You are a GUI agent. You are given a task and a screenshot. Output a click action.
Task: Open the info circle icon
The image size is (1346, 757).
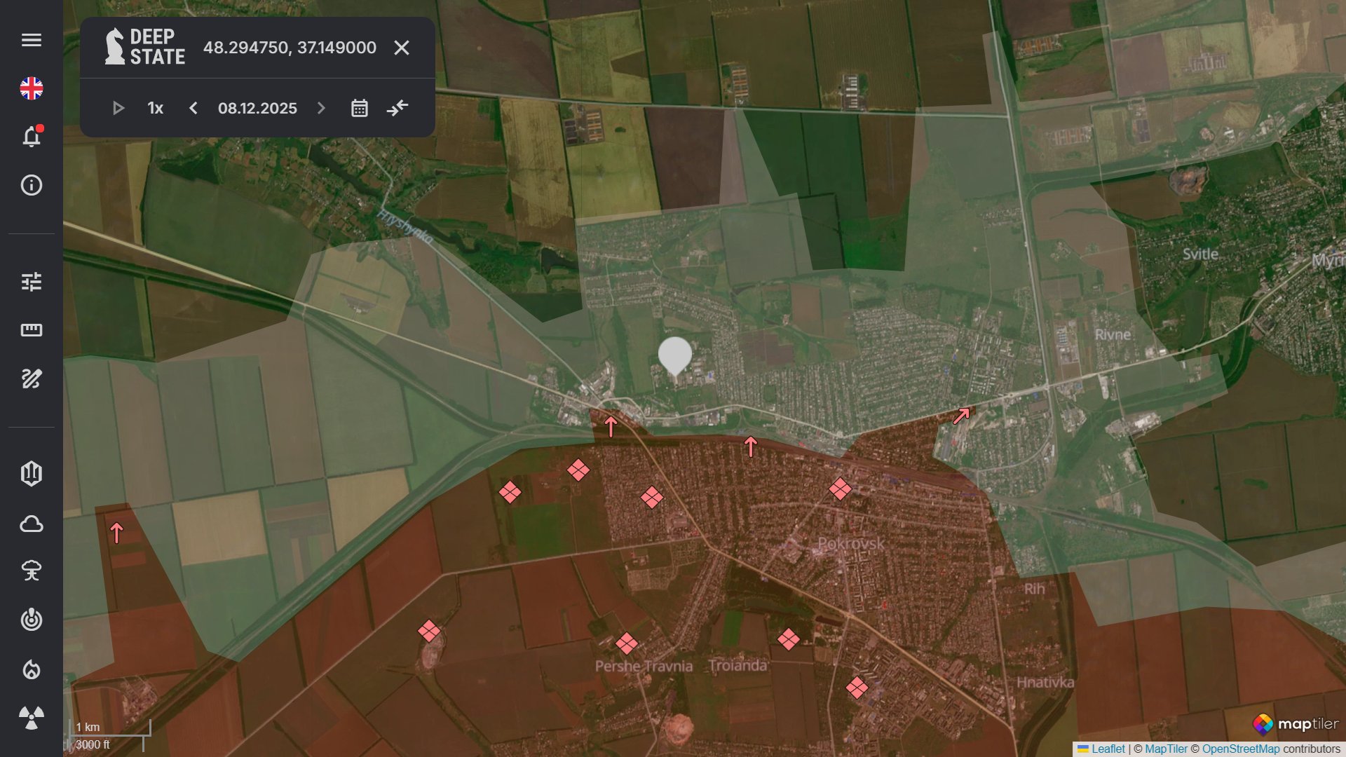[x=32, y=185]
